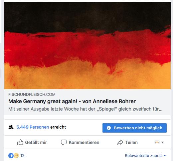Click the people icon next to reach count
Screen dimensions: 173x161
(x=11, y=127)
